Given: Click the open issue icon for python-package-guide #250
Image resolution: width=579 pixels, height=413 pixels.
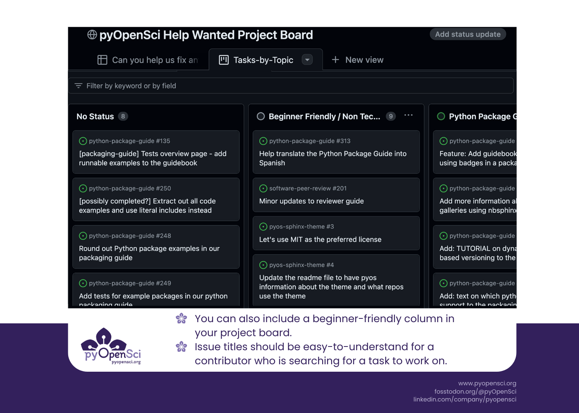Looking at the screenshot, I should 83,188.
